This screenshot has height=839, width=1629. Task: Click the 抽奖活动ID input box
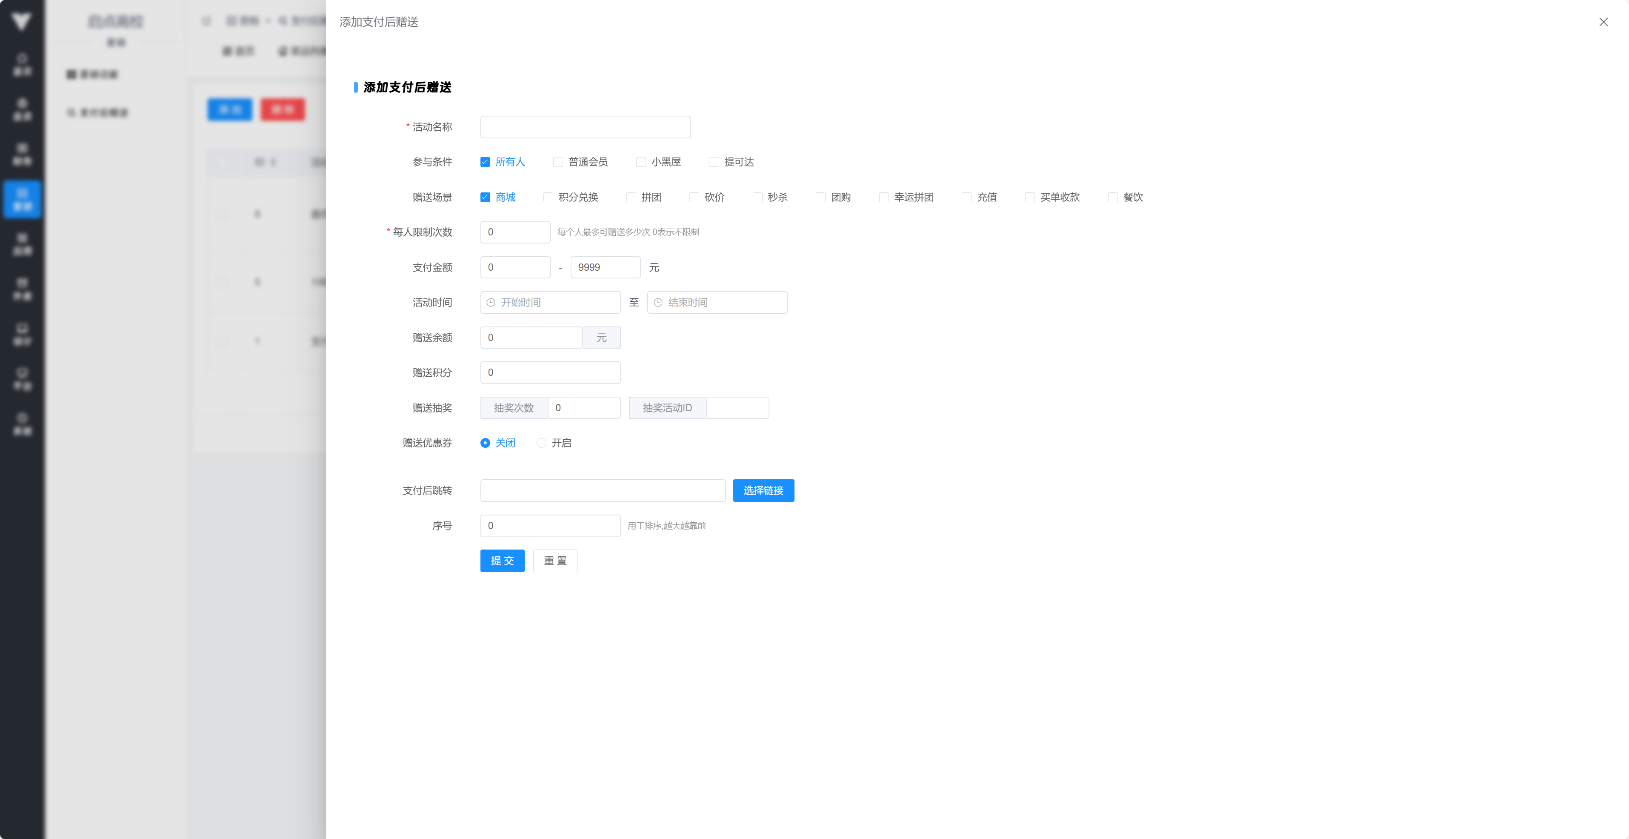(x=737, y=408)
